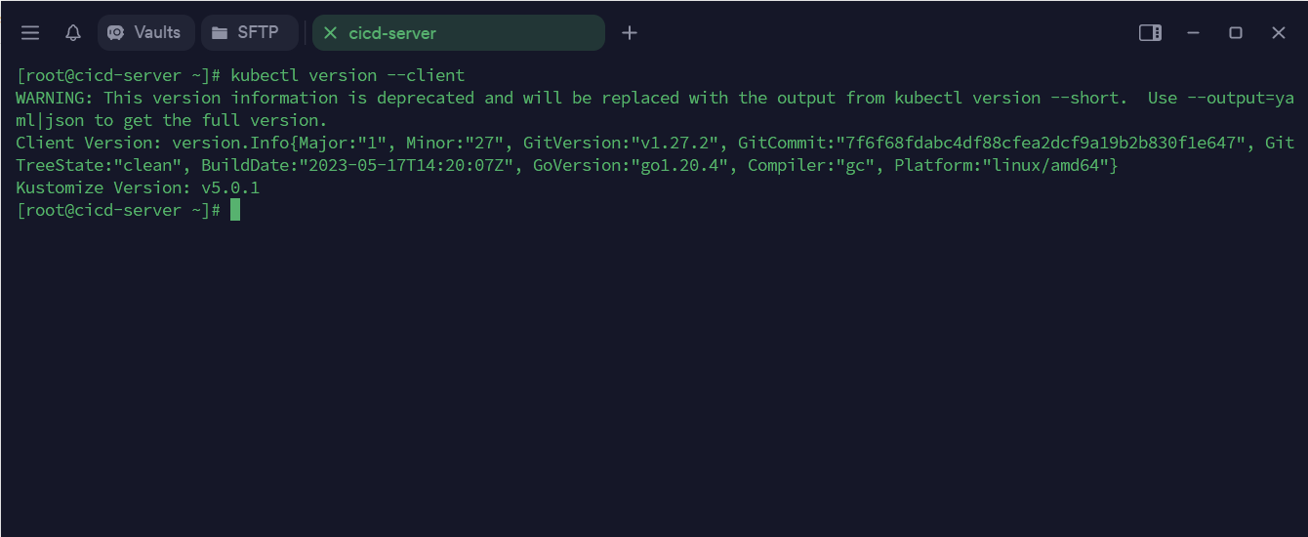The width and height of the screenshot is (1308, 537).
Task: Click the green terminal cursor block
Action: 235,210
